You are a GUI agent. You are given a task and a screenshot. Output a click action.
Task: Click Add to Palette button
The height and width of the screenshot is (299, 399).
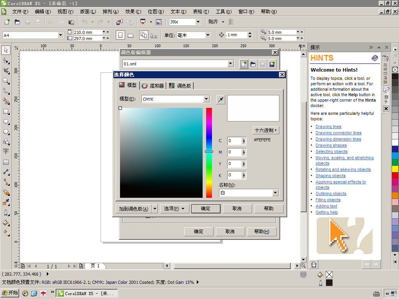[134, 209]
